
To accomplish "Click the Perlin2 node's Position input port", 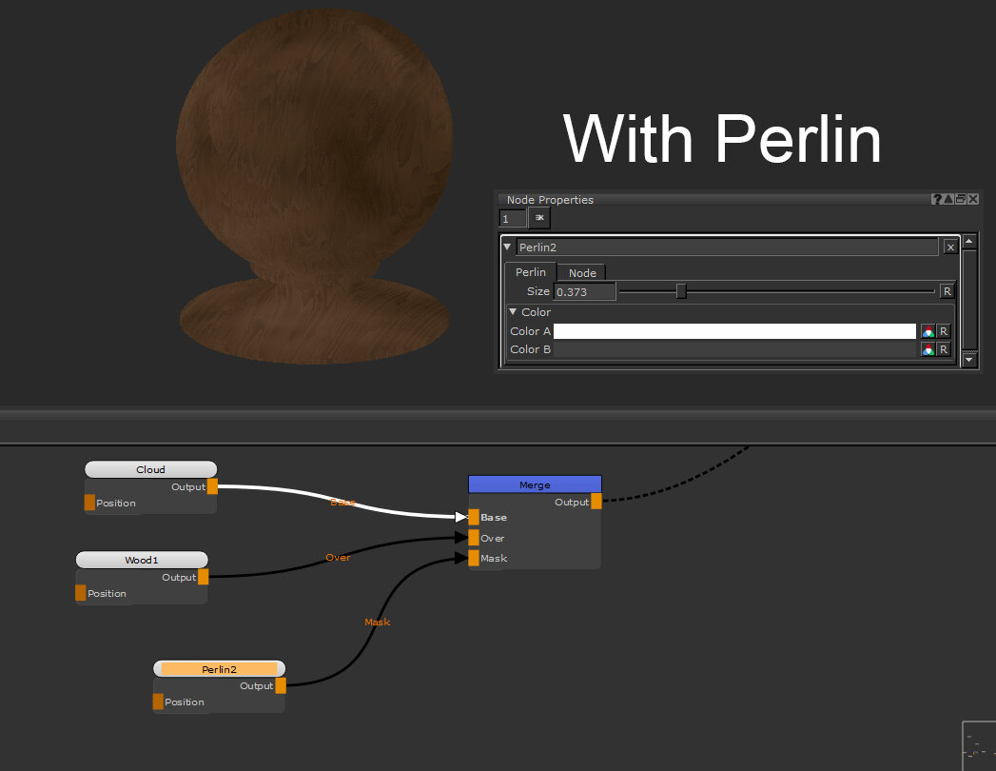I will pos(158,702).
